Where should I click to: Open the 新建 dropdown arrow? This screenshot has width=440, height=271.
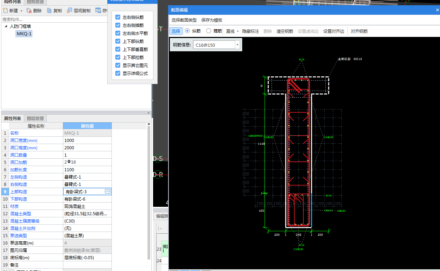(x=21, y=11)
